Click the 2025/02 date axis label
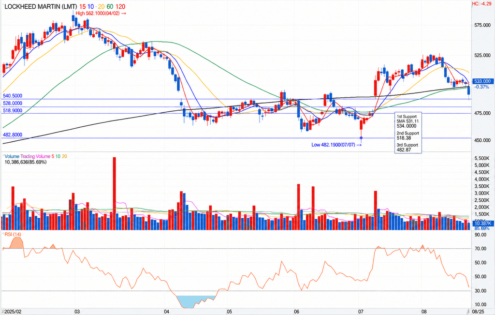Image resolution: width=495 pixels, height=315 pixels. 13,312
